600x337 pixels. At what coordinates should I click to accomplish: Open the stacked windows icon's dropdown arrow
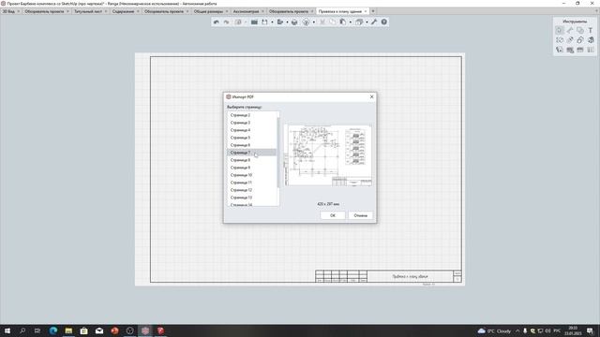click(367, 22)
